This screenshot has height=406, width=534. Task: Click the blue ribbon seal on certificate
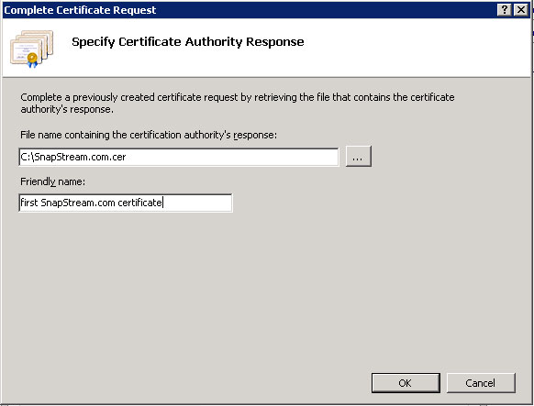pos(32,60)
